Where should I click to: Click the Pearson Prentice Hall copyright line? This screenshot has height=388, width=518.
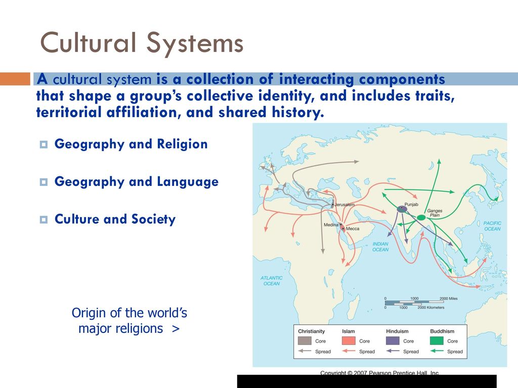click(x=379, y=373)
